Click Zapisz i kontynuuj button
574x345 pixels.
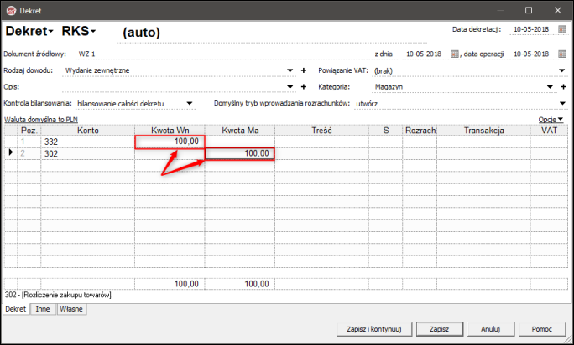(x=374, y=329)
